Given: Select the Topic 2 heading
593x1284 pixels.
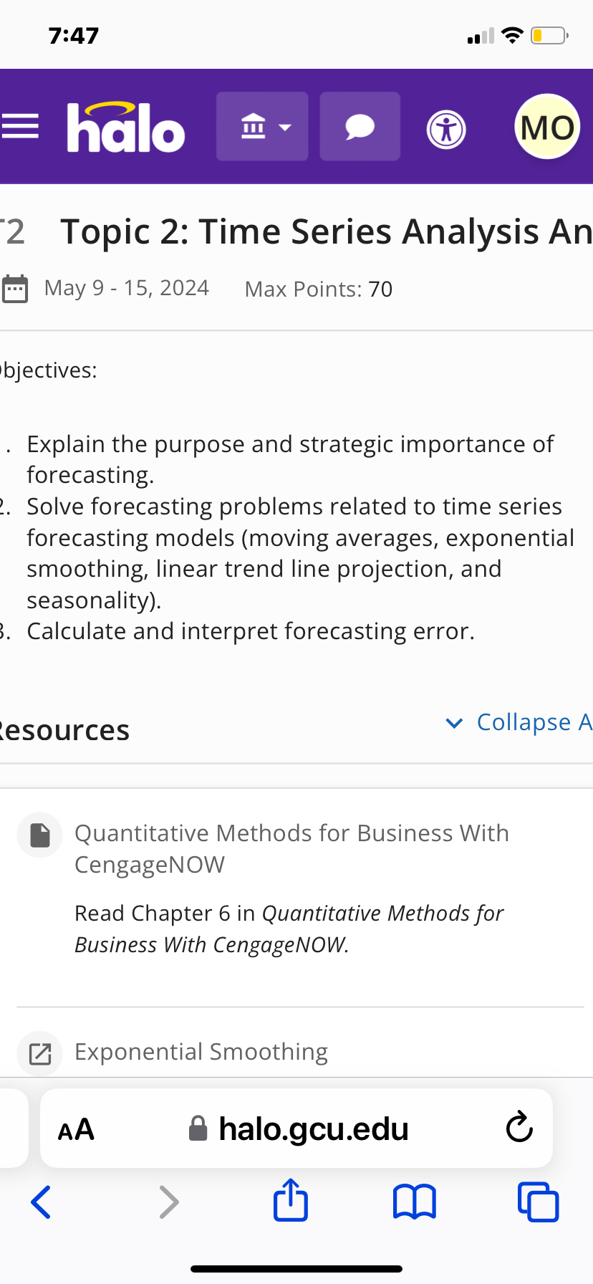Looking at the screenshot, I should [322, 231].
